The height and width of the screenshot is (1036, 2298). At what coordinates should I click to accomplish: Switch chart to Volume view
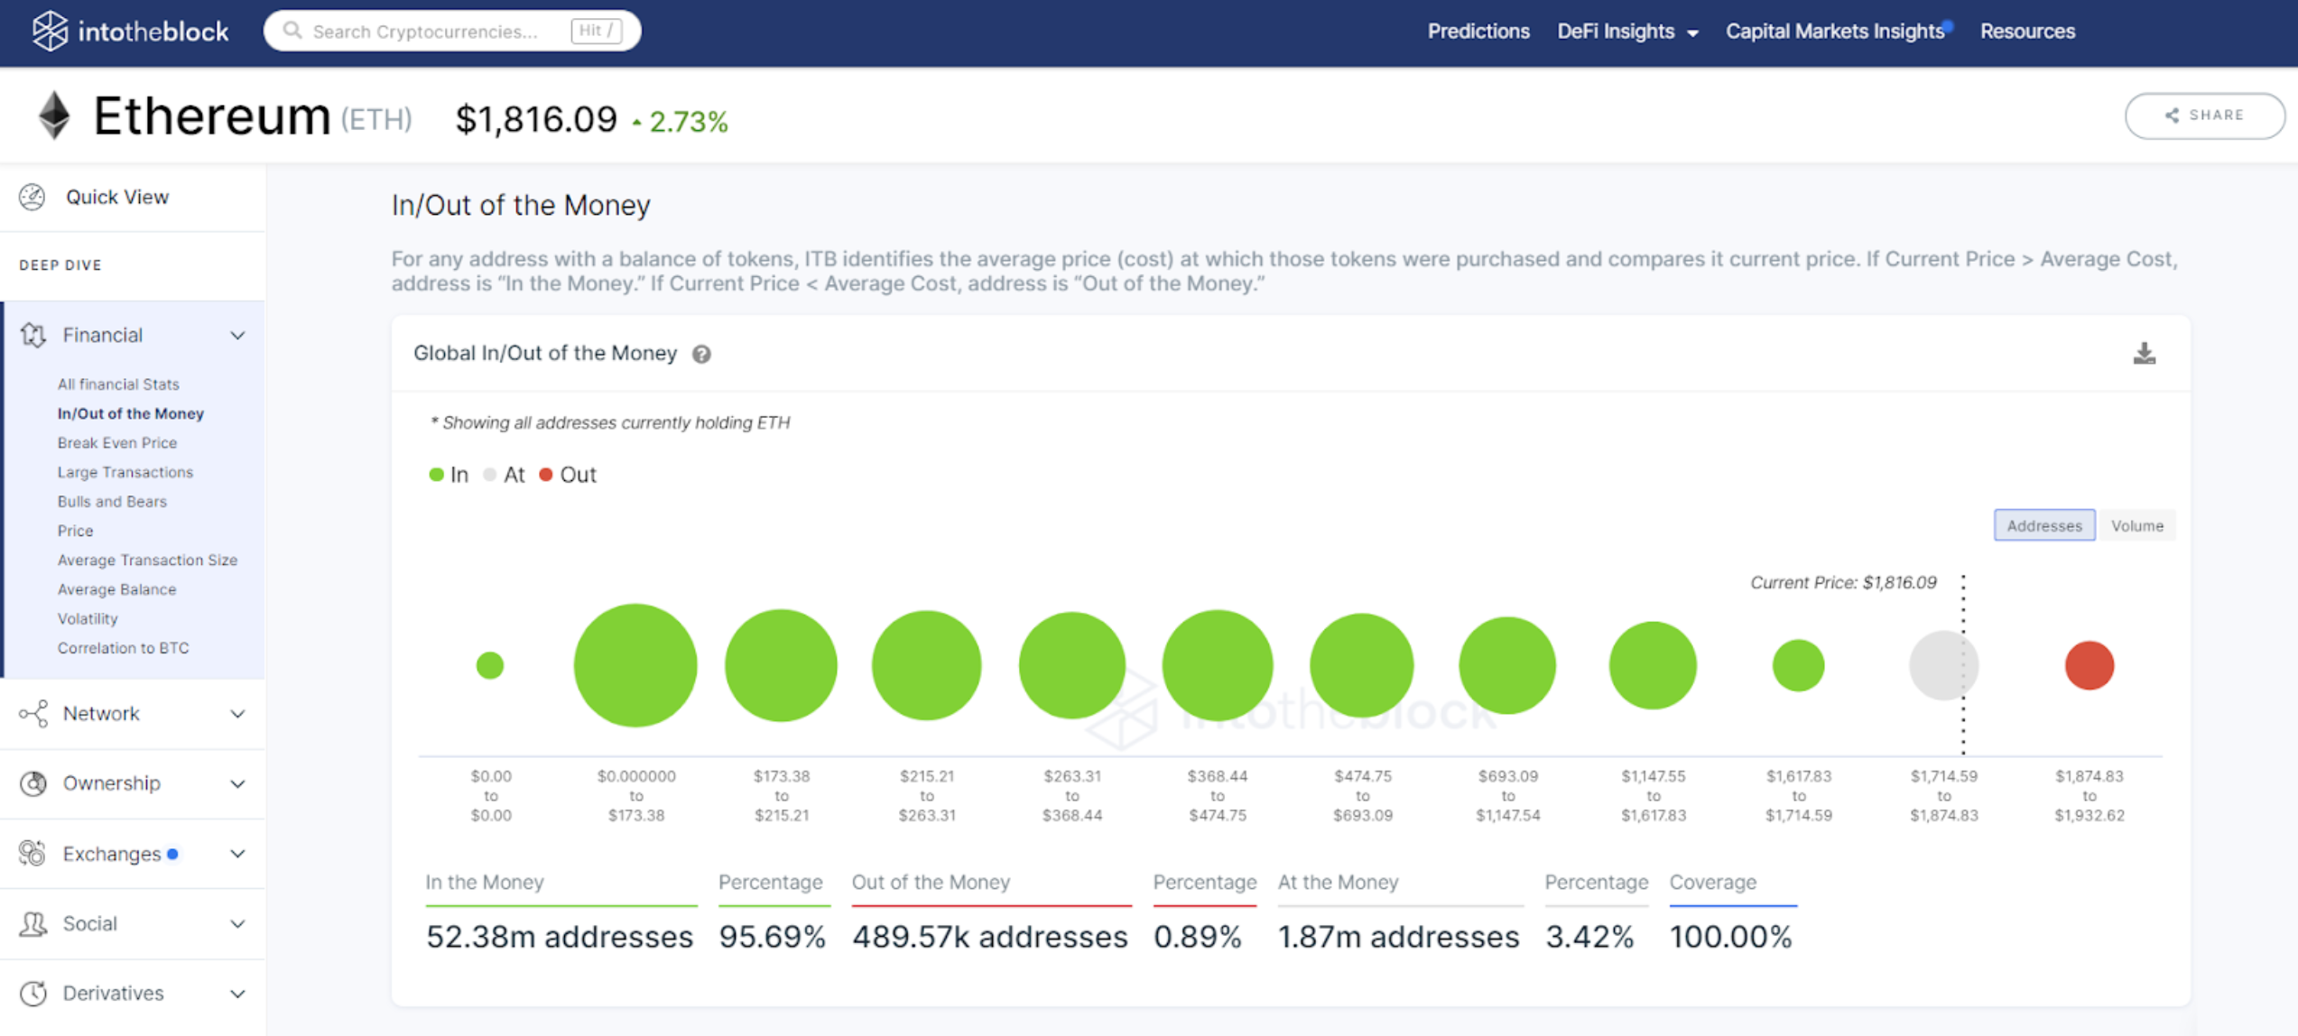tap(2136, 525)
